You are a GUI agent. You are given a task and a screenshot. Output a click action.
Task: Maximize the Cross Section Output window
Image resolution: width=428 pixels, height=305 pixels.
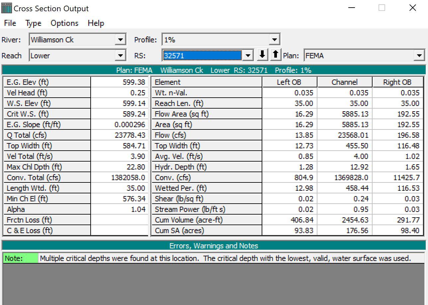382,8
